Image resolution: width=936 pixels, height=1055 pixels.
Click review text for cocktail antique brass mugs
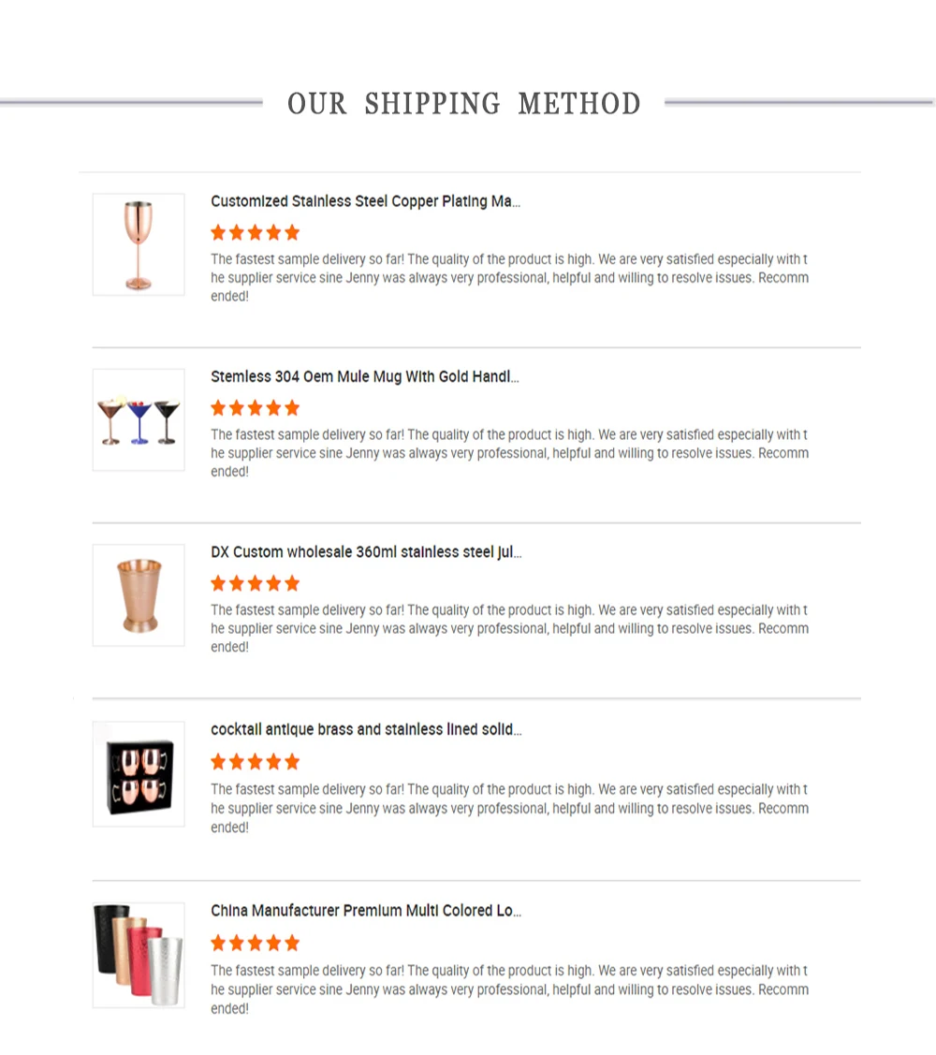pos(509,808)
